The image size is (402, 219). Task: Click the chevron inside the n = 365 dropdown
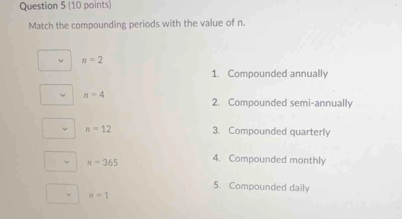pos(66,162)
